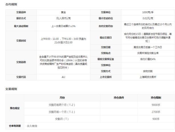The image size is (175, 132).
Task: Select the 最后交易日后第一个工作日 delivery date value
Action: coord(148,47)
